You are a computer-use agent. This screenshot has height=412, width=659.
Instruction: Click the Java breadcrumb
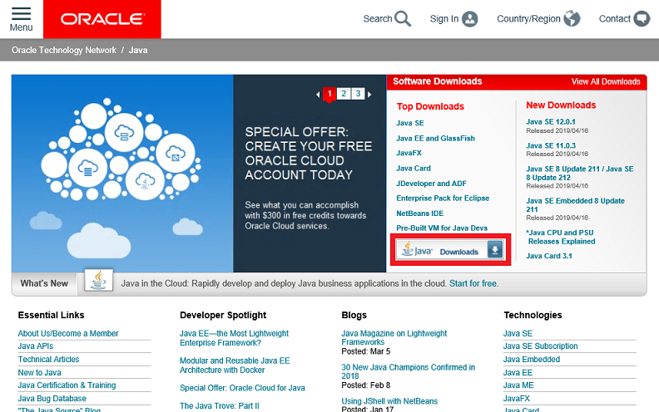(138, 50)
